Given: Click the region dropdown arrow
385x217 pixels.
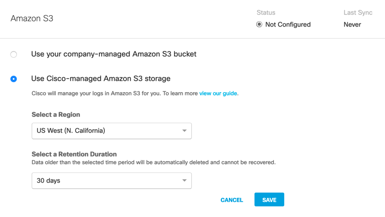Looking at the screenshot, I should point(184,131).
